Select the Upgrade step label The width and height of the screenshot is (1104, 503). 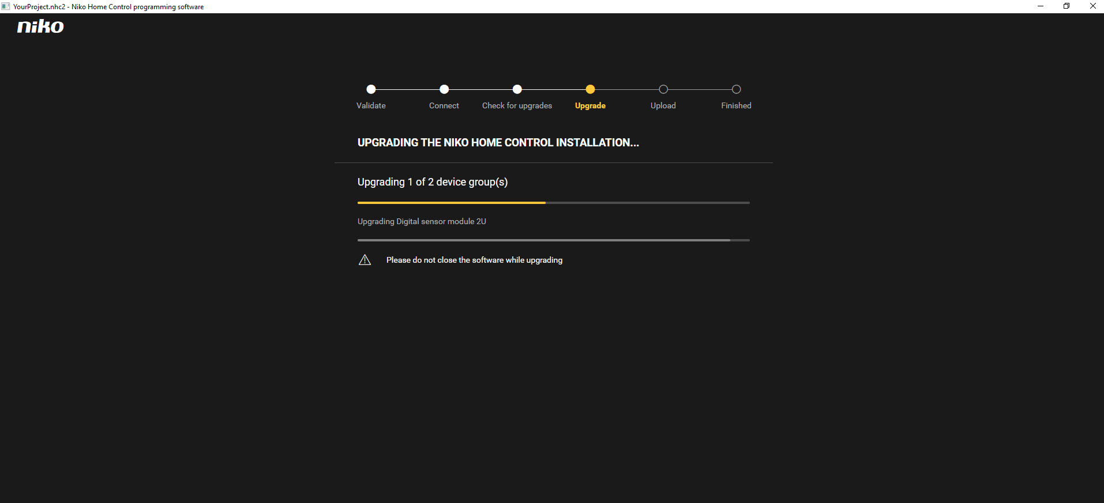[590, 105]
